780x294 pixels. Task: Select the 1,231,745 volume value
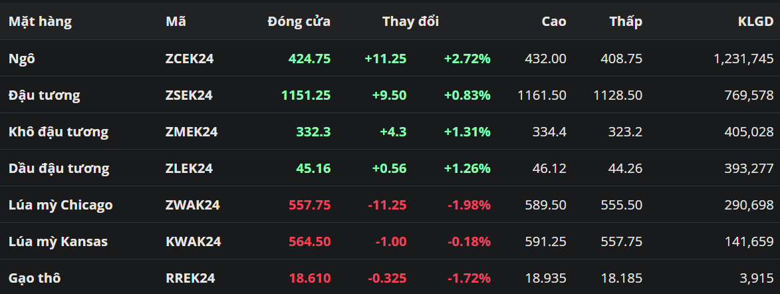coord(743,59)
